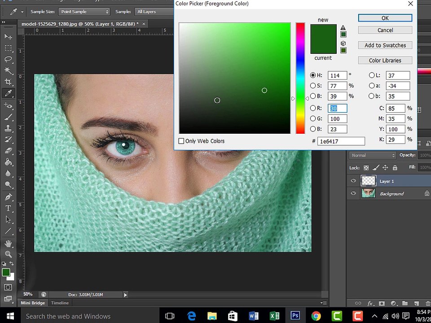Select the Eraser tool

[8, 151]
